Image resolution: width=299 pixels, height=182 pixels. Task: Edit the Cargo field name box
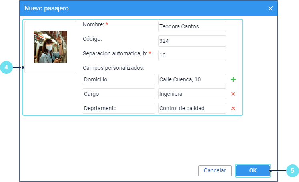[x=118, y=94]
